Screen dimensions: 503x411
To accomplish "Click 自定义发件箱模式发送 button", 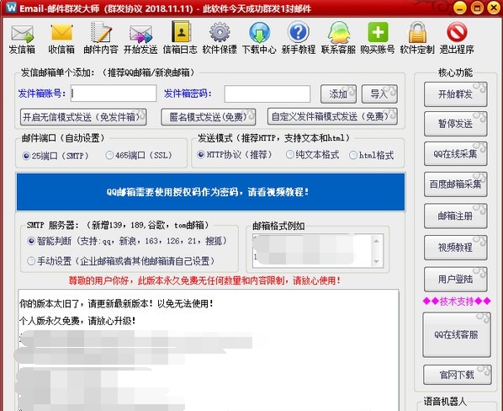I will pyautogui.click(x=332, y=116).
